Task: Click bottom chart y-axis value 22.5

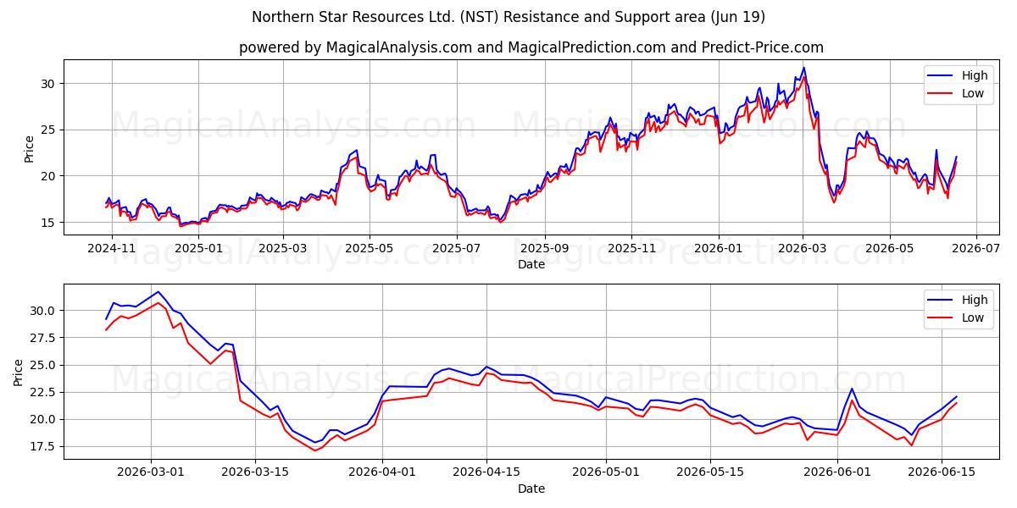Action: pyautogui.click(x=44, y=392)
